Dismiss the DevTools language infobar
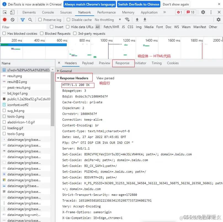223x222 pixels. [219, 4]
